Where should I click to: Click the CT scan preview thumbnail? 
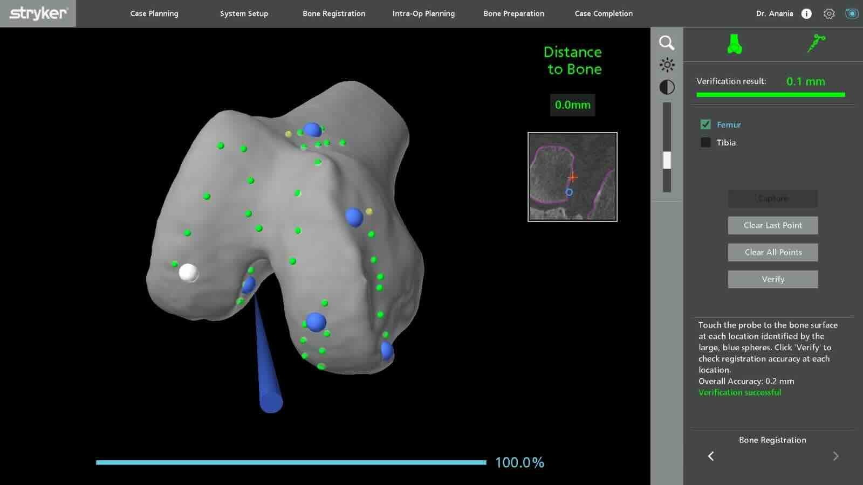(572, 176)
